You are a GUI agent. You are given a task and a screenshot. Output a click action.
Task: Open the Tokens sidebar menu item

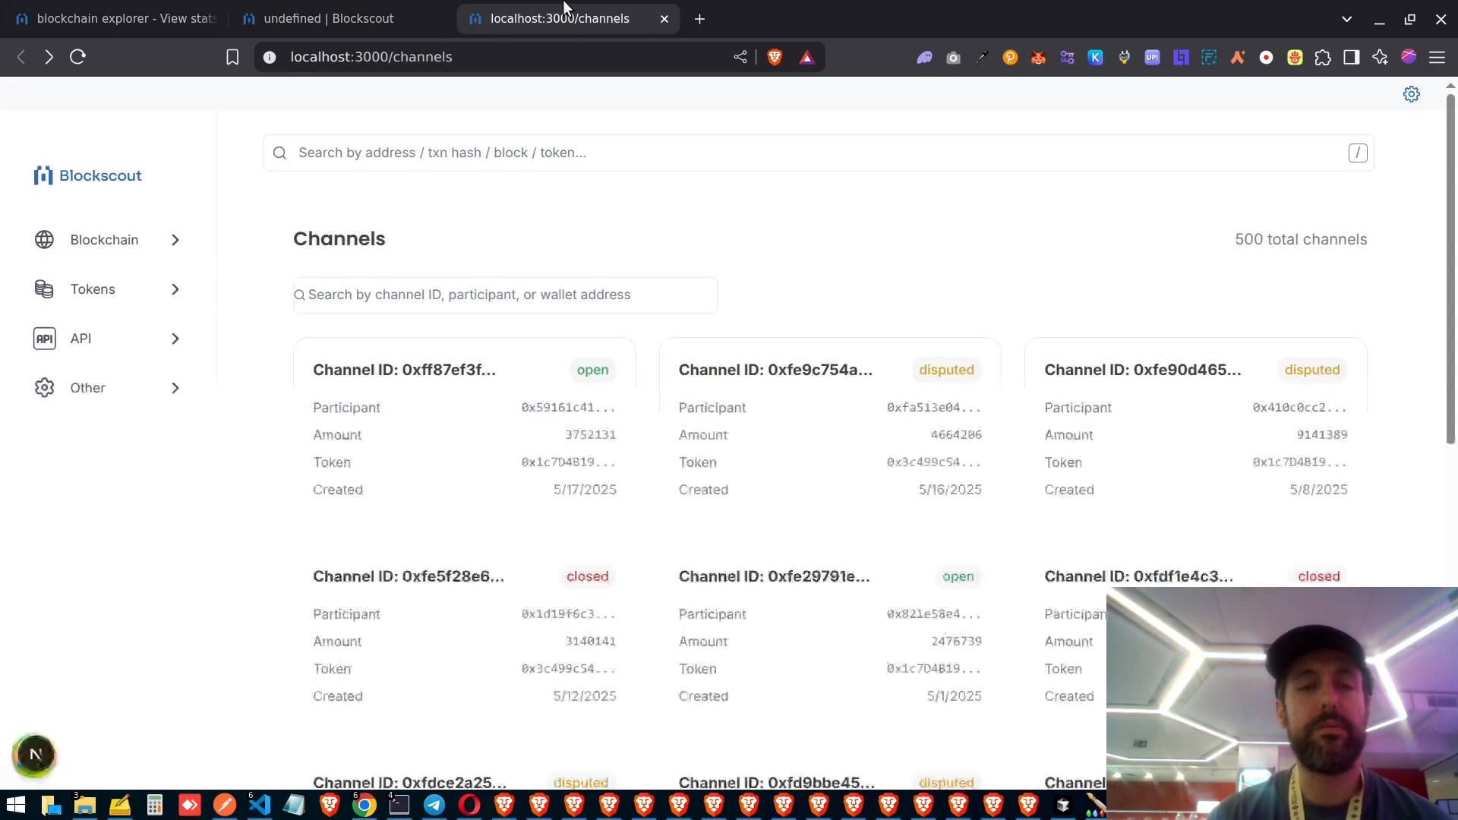point(108,289)
